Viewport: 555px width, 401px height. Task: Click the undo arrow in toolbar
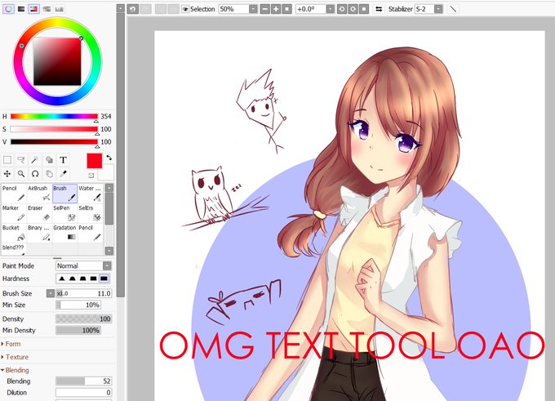coord(133,9)
